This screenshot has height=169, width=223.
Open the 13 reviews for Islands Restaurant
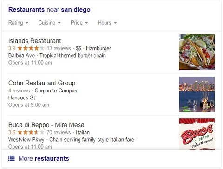tap(59, 48)
